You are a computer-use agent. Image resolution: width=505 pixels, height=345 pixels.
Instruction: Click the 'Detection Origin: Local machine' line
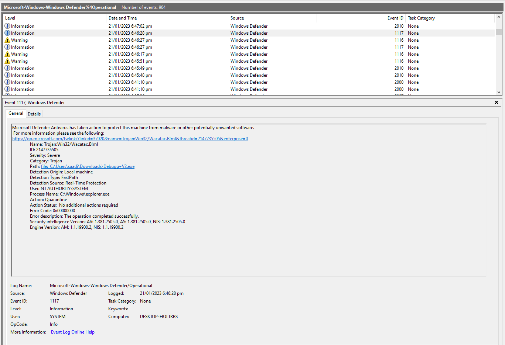(61, 172)
